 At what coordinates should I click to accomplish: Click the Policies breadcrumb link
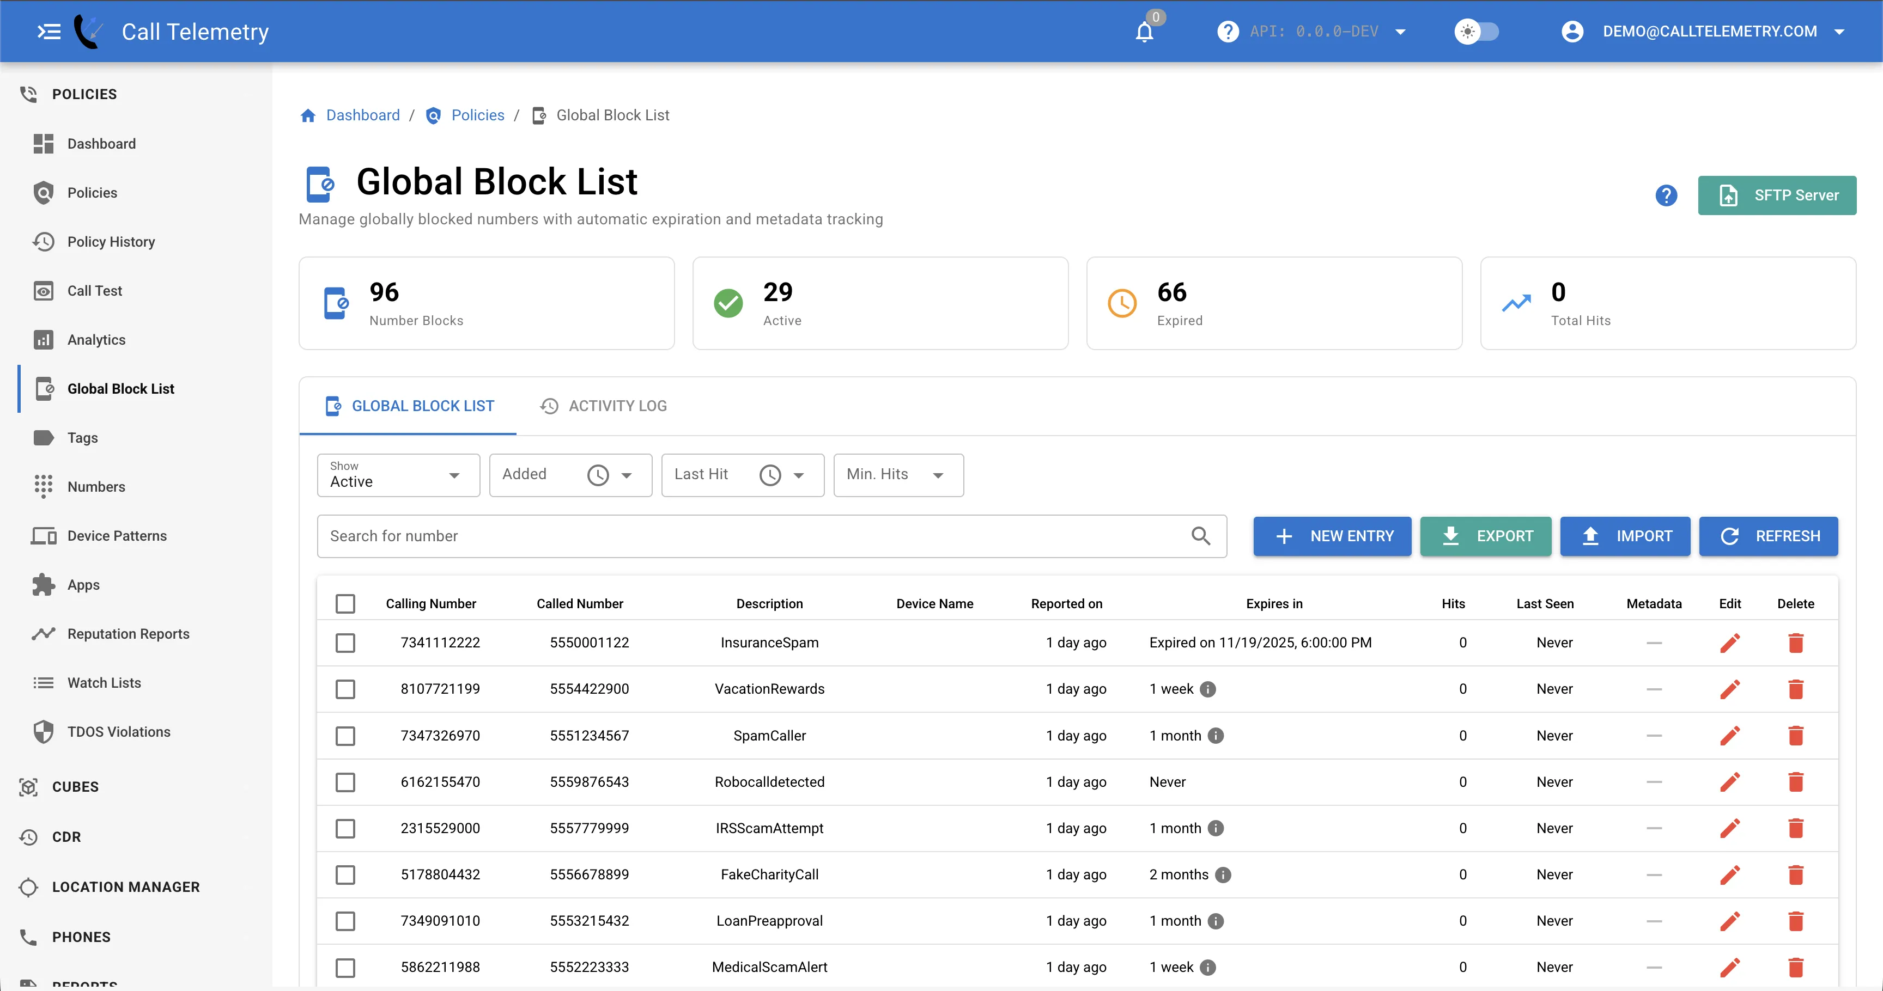477,115
